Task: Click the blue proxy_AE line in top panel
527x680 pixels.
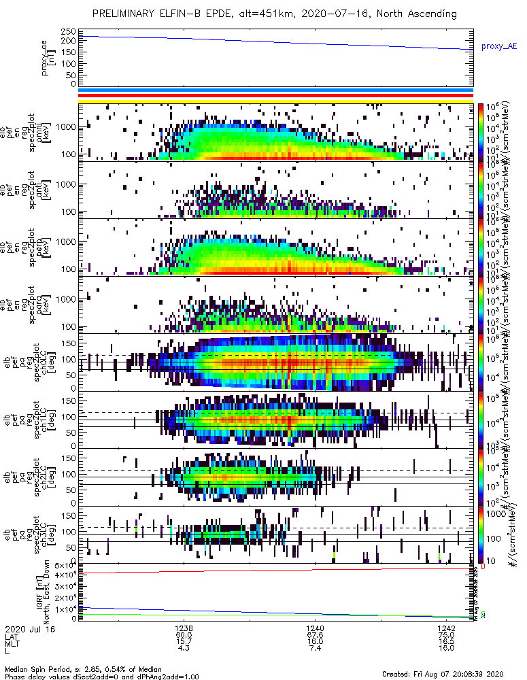Action: pos(275,43)
